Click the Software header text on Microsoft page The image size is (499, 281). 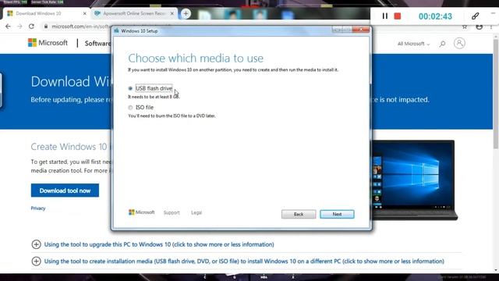(97, 44)
